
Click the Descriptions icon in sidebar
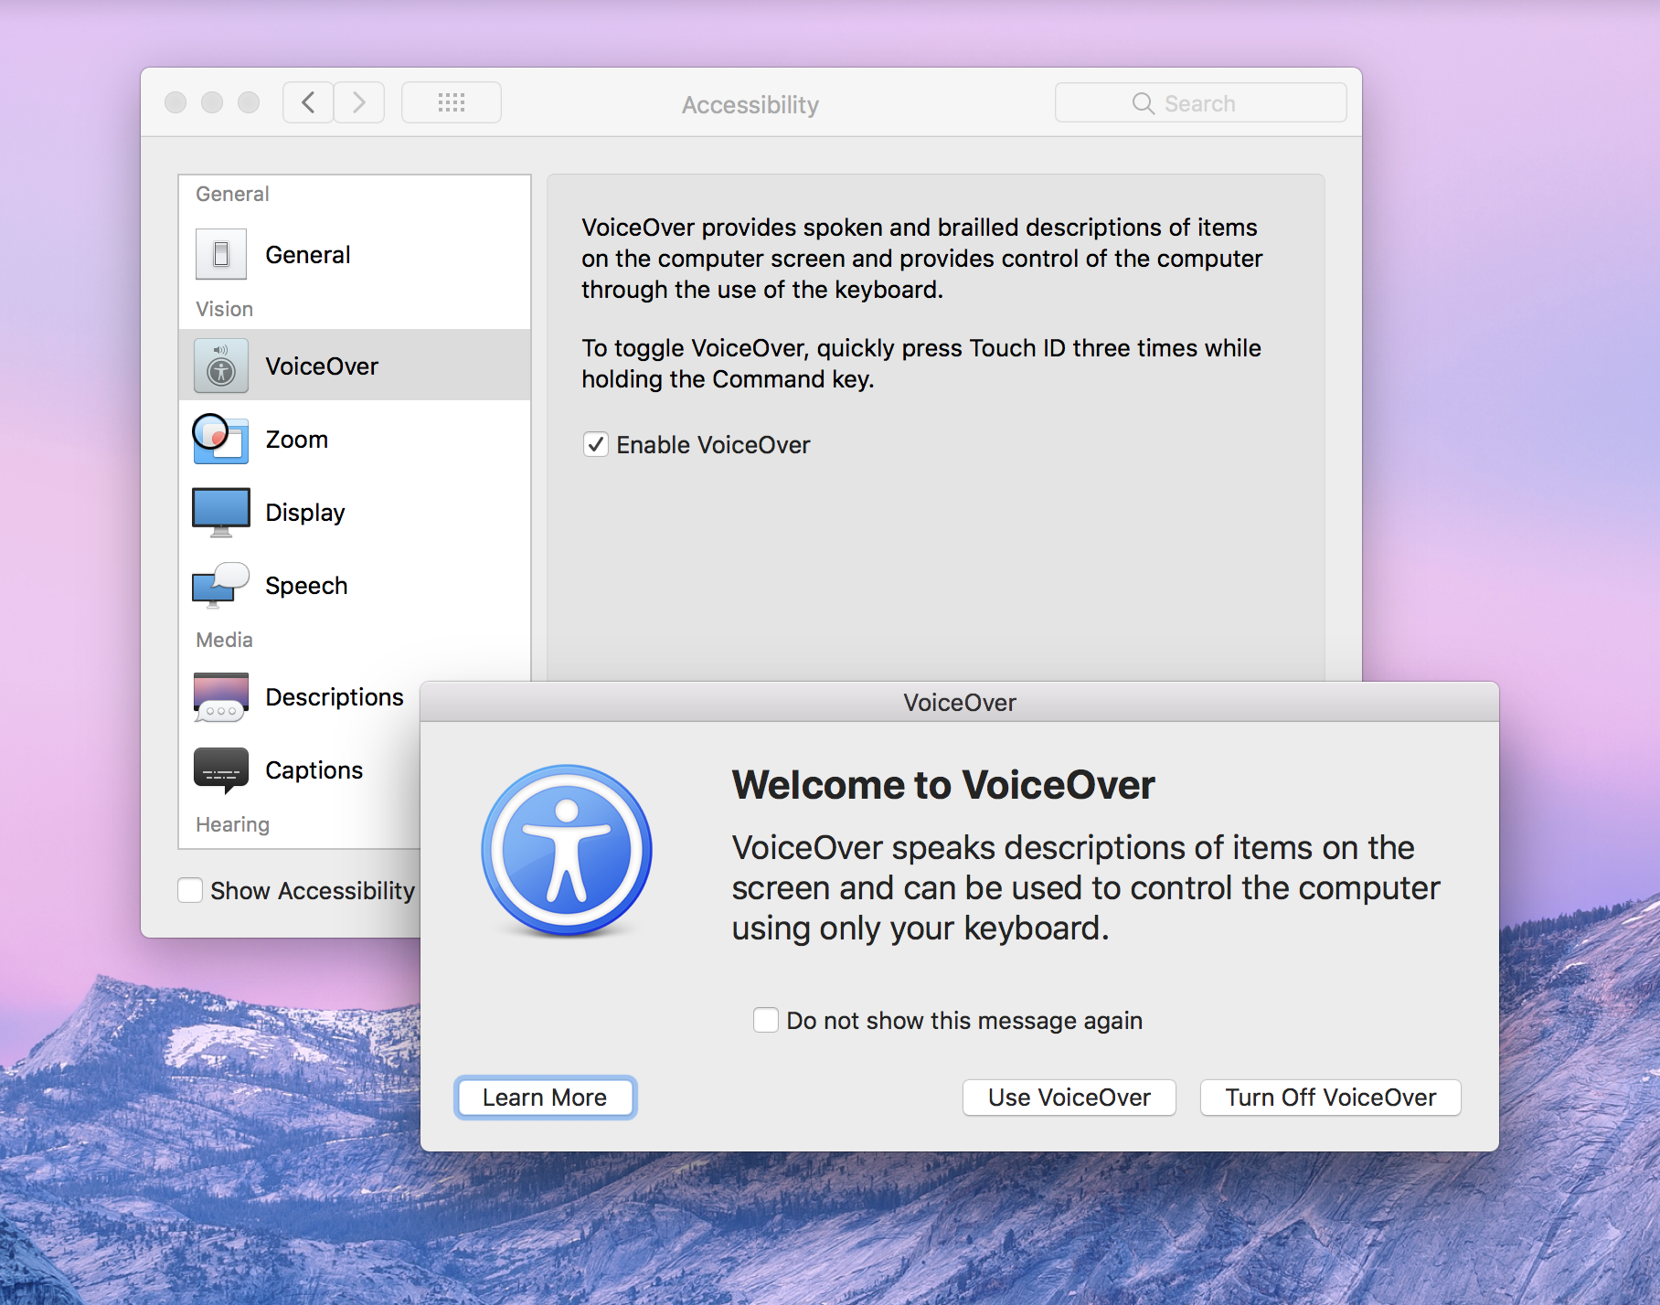pyautogui.click(x=220, y=697)
